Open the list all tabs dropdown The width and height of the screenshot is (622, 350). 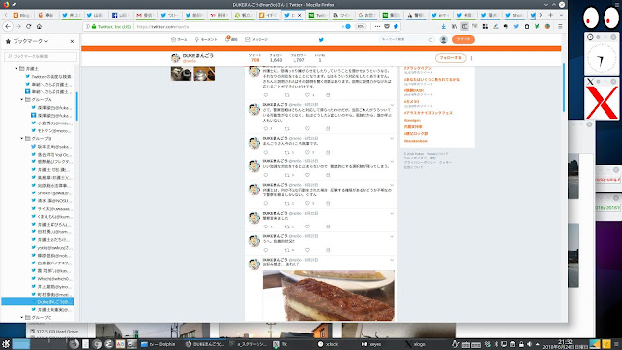tap(561, 15)
